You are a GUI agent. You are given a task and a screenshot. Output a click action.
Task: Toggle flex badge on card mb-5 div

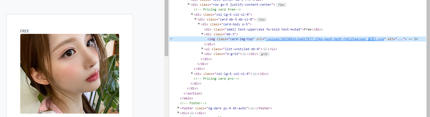(x=261, y=20)
